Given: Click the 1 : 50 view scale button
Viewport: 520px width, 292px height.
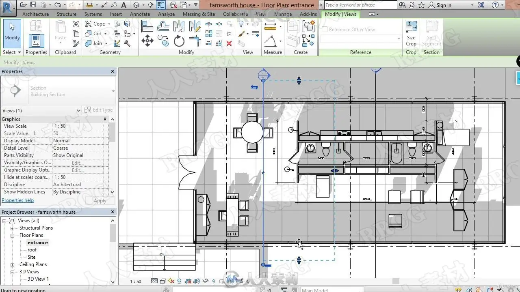Looking at the screenshot, I should click(x=136, y=281).
